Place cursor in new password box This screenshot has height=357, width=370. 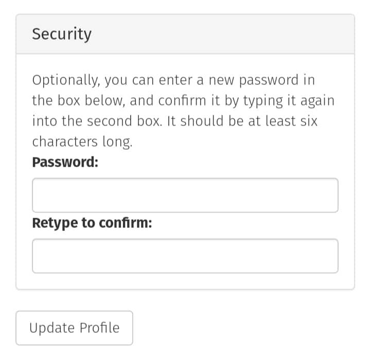click(x=185, y=195)
